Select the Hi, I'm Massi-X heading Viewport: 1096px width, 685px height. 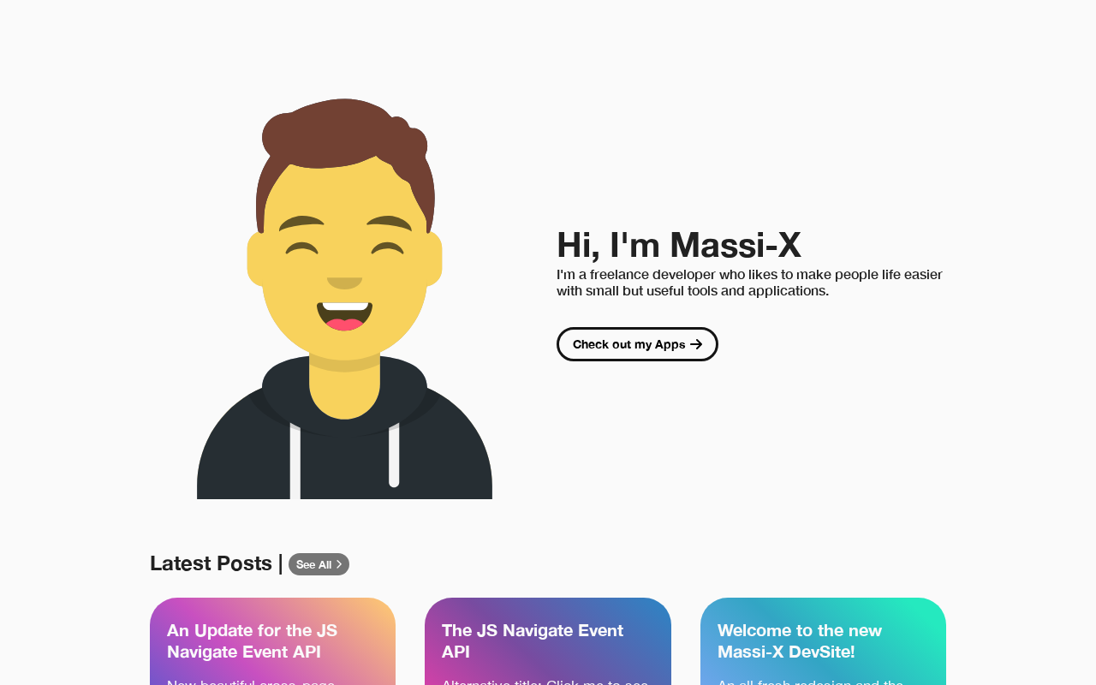click(679, 245)
